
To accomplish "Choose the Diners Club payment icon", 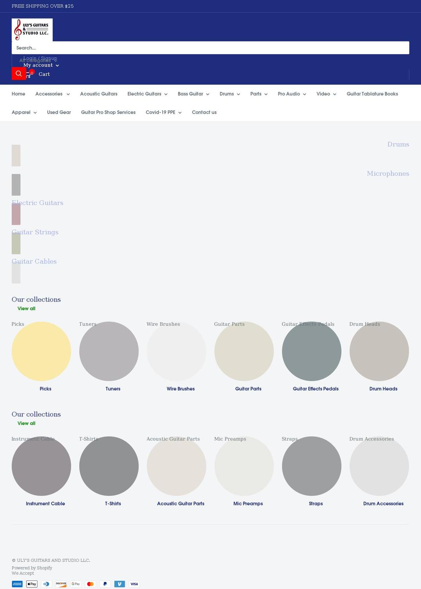I will [46, 584].
